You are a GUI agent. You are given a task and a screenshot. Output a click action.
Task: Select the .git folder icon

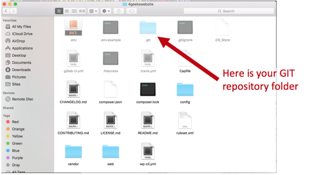148,28
